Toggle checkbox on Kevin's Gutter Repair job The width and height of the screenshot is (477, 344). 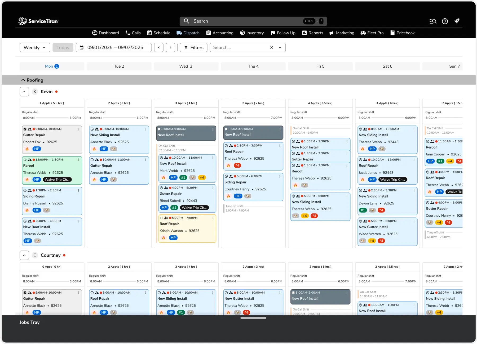(25, 129)
